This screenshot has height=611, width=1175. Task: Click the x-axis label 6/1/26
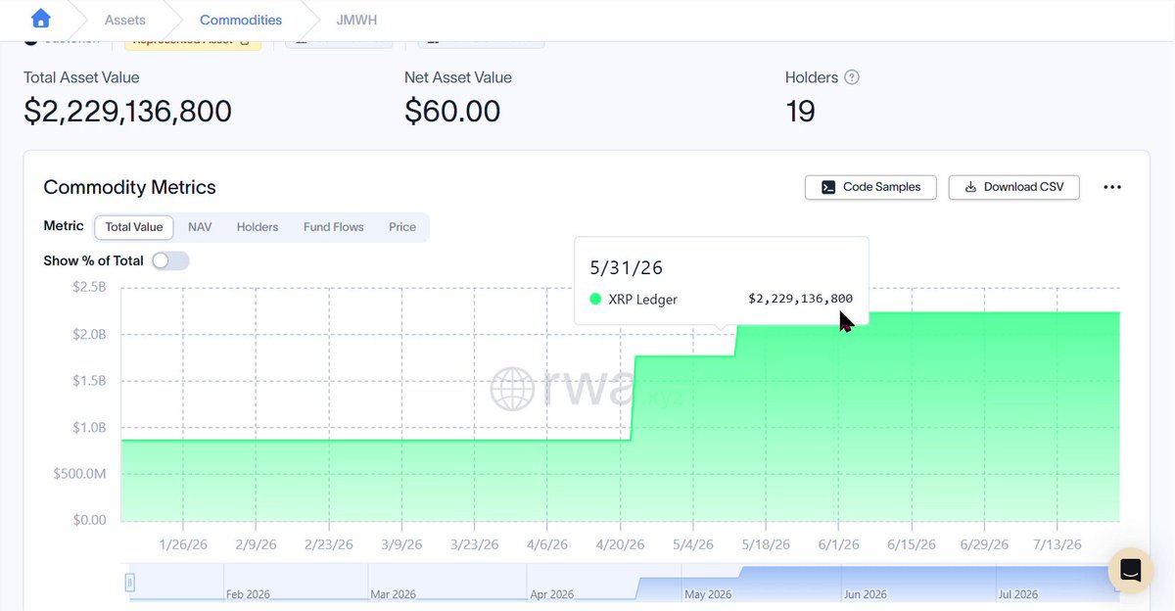click(839, 544)
